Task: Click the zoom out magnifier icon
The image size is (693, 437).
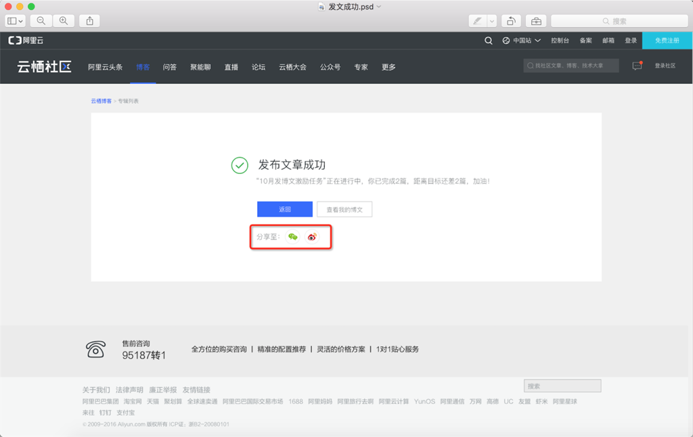Action: 41,21
